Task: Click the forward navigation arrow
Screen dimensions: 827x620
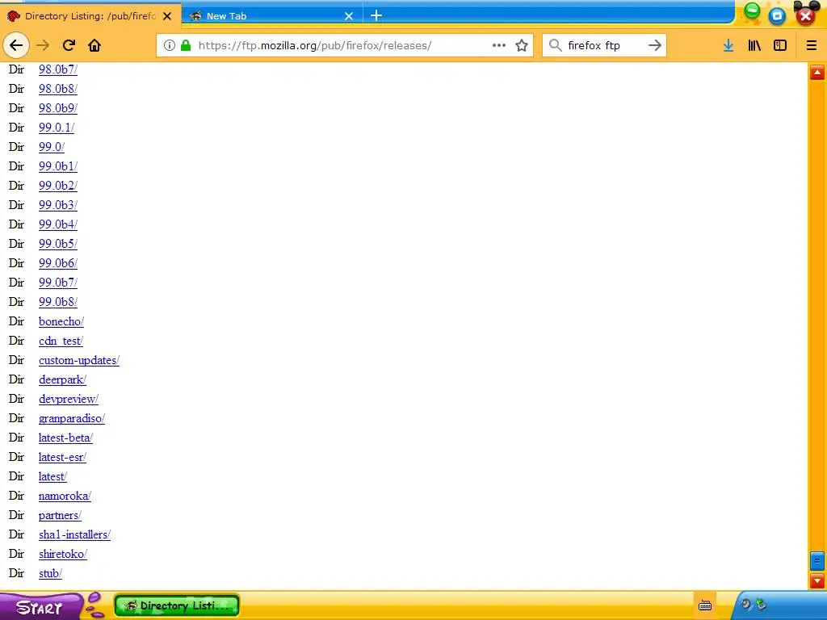Action: [43, 45]
